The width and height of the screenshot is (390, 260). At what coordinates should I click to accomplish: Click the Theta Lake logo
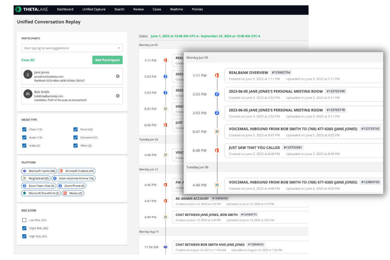31,9
